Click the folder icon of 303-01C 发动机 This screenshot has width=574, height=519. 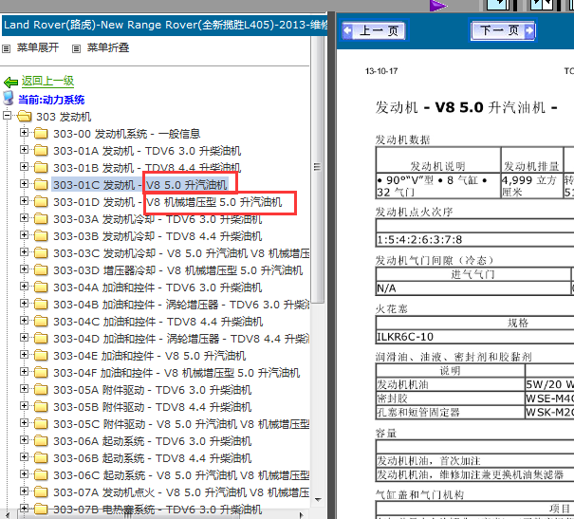(41, 185)
